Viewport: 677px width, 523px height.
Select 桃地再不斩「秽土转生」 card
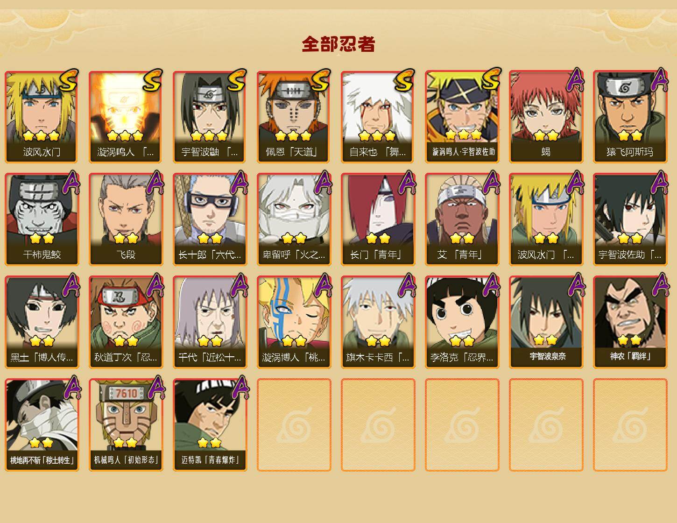pyautogui.click(x=42, y=425)
